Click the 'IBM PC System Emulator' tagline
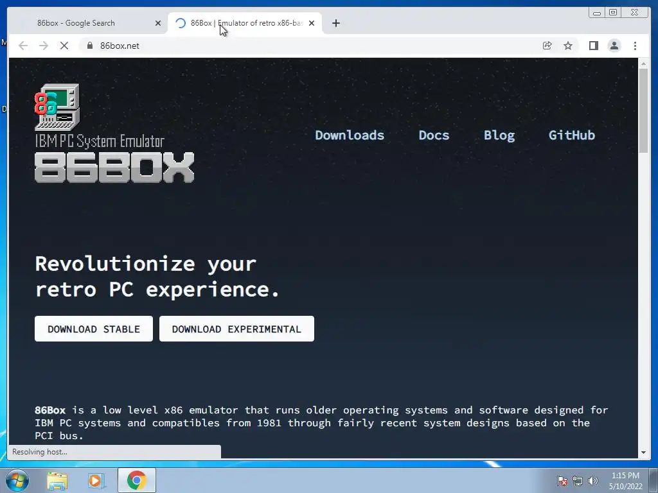658x493 pixels. coord(100,141)
